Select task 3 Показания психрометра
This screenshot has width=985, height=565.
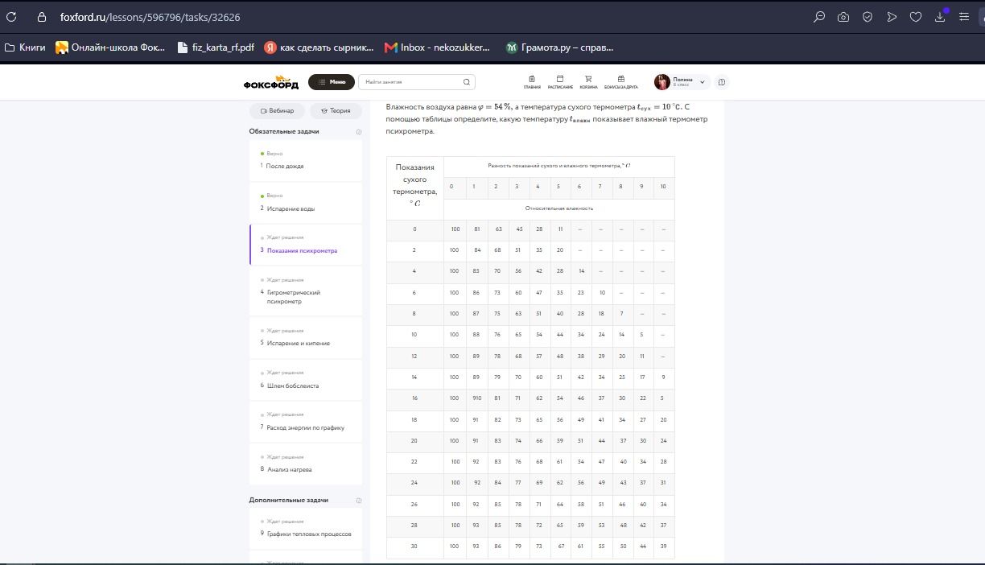click(306, 245)
